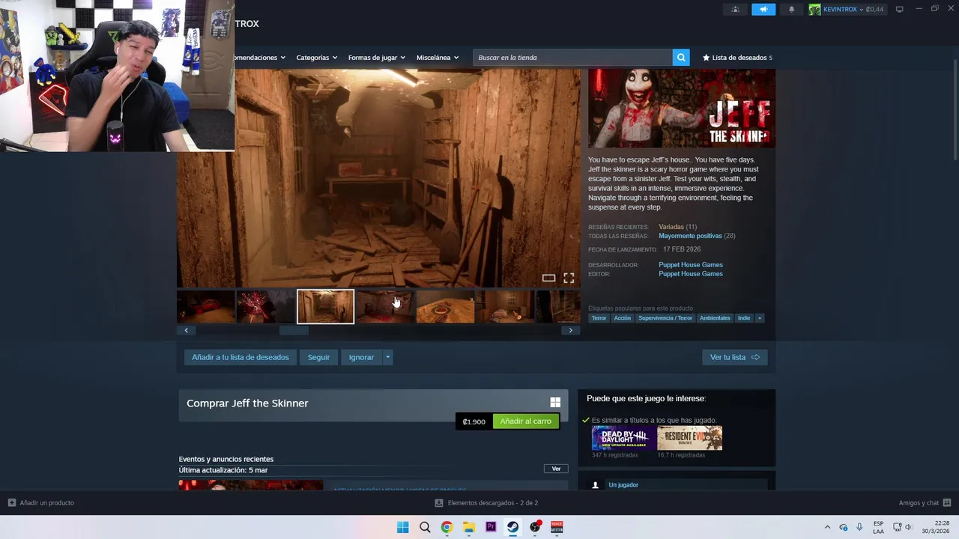Open 'Elementos descargados' downloads status

[487, 503]
